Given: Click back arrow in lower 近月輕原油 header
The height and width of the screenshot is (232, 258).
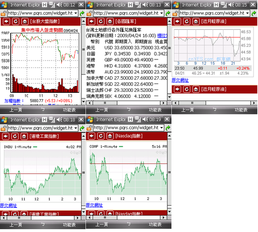Looking at the screenshot, I should 177,89.
